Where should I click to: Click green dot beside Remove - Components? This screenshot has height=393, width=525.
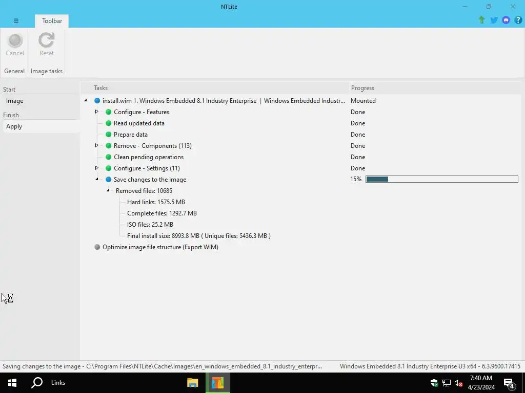pyautogui.click(x=109, y=146)
